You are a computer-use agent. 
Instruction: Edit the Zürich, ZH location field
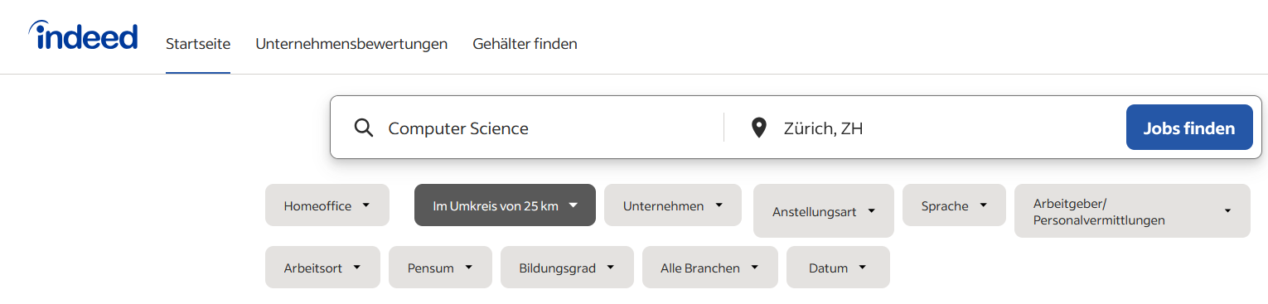[945, 128]
